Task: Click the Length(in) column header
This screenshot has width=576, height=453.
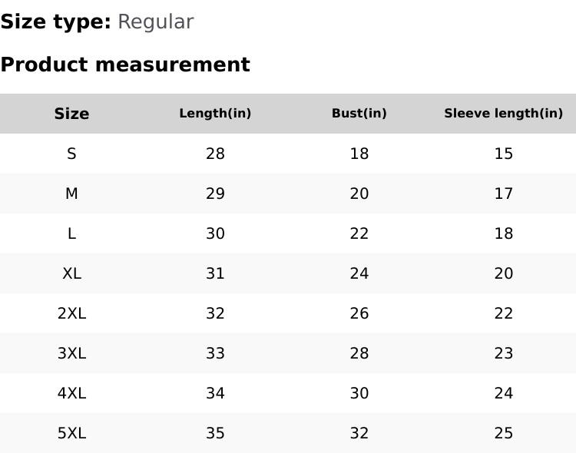Action: coord(215,114)
